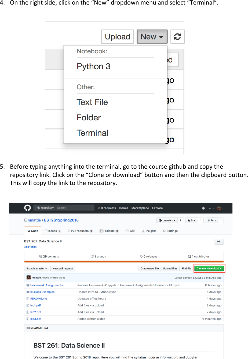Select Terminal from the New menu

(x=92, y=133)
